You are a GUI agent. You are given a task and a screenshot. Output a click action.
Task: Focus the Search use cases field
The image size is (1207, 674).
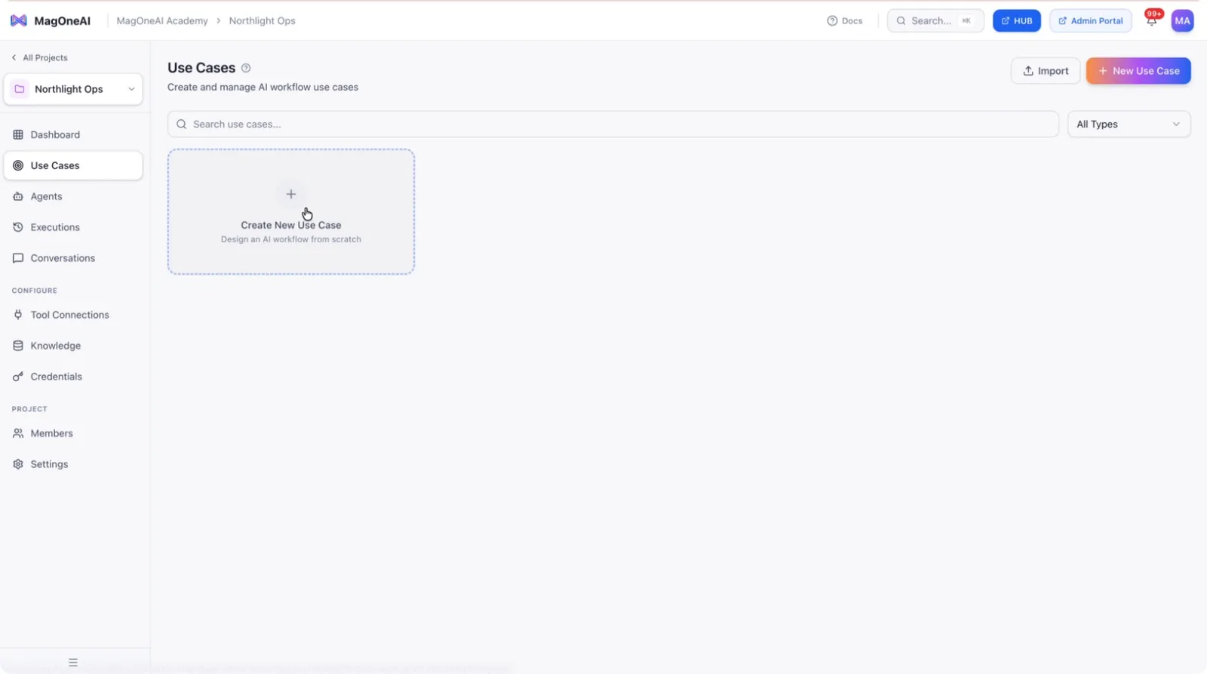coord(613,125)
